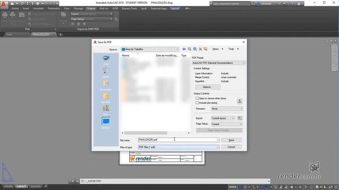Screen dimensions: 339x190
Task: Open the Page Setup dropdown in dialog
Action: [x=227, y=124]
